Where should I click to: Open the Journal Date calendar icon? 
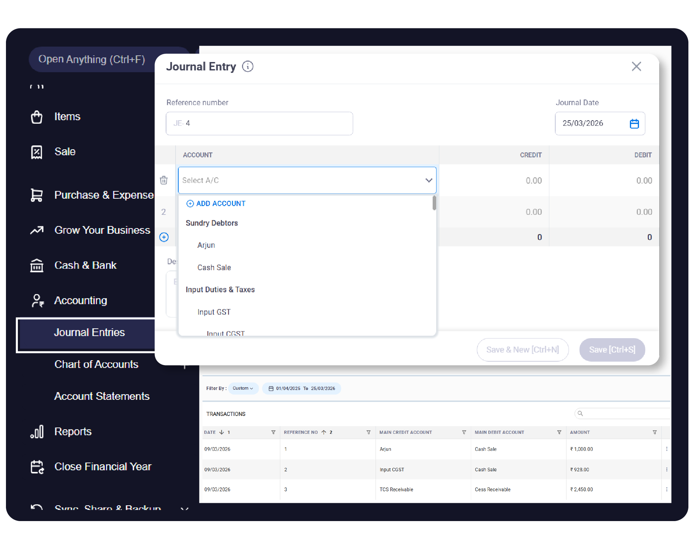pyautogui.click(x=634, y=123)
